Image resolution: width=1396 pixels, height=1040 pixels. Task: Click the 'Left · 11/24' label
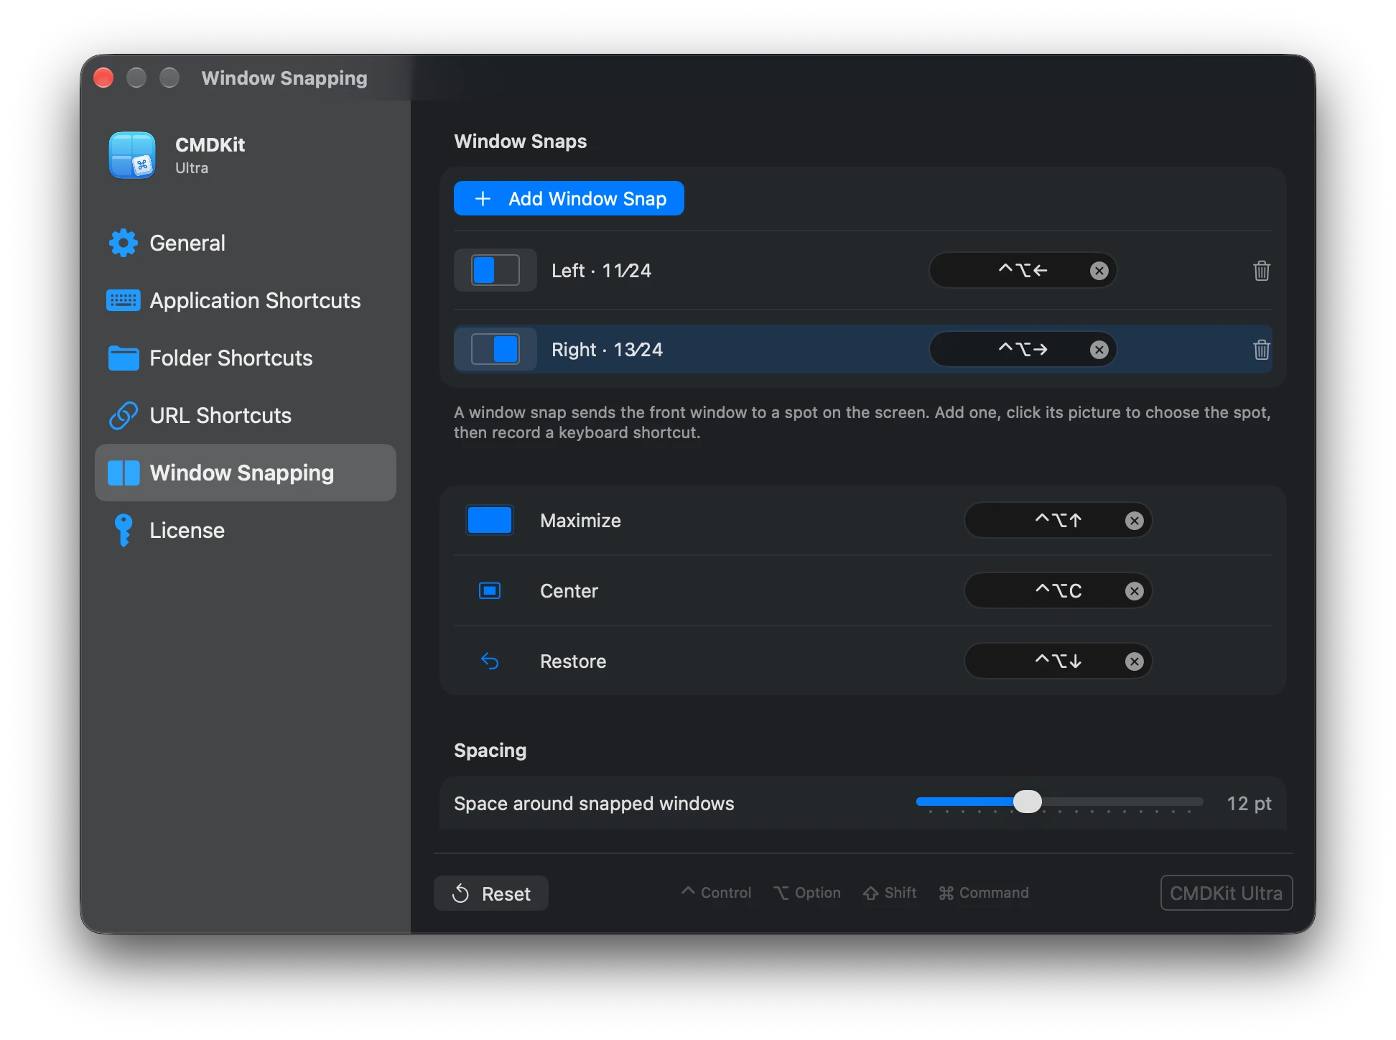point(601,271)
